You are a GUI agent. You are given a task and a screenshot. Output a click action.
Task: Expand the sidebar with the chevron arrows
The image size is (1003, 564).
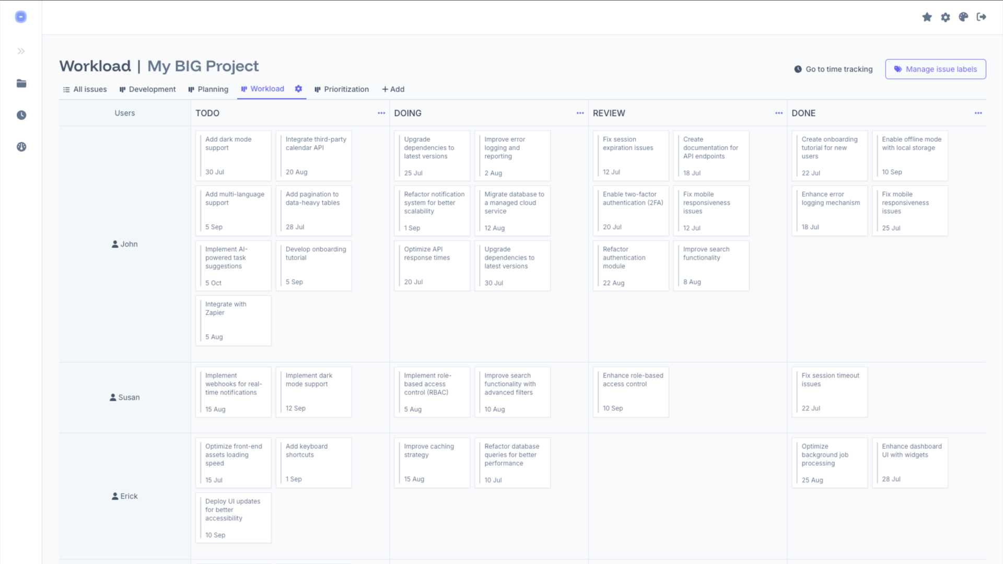click(21, 51)
